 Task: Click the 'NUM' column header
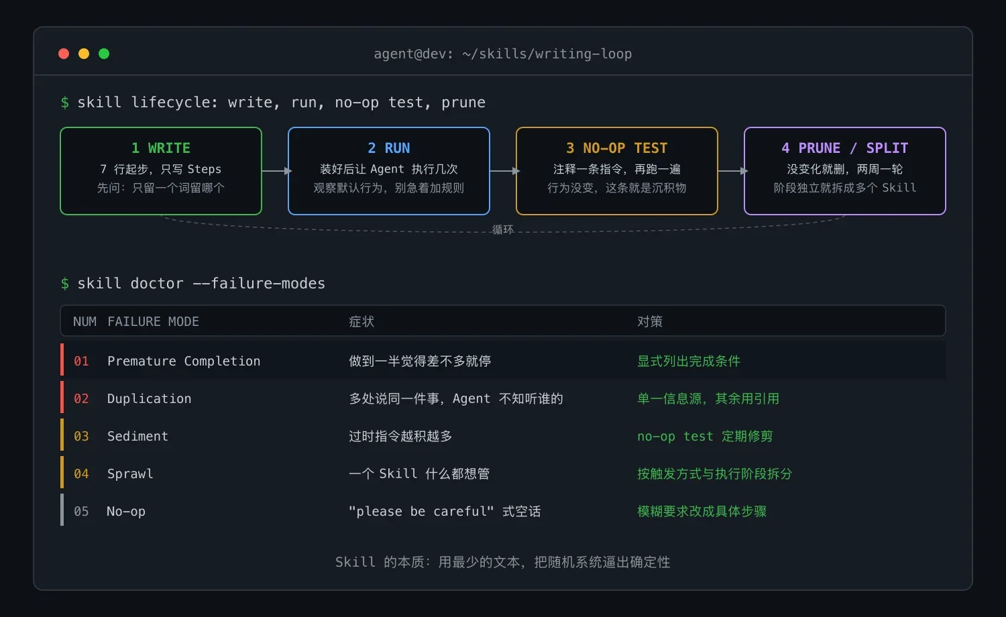coord(85,321)
